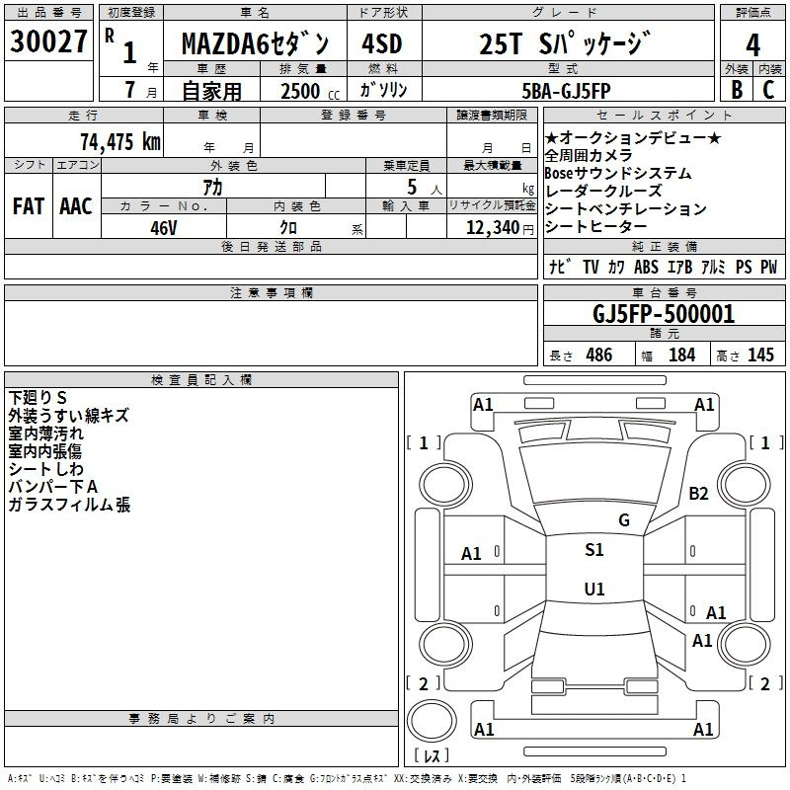Select grade 25T Sパッケージ
790x790 pixels.
click(565, 43)
